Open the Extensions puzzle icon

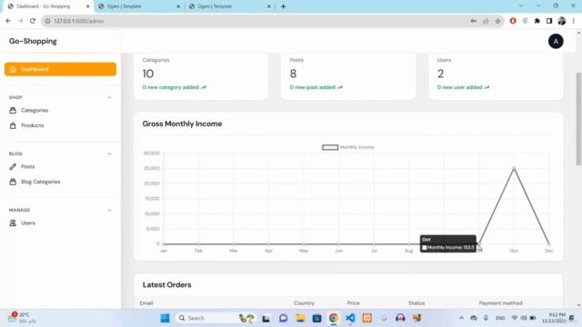point(537,21)
